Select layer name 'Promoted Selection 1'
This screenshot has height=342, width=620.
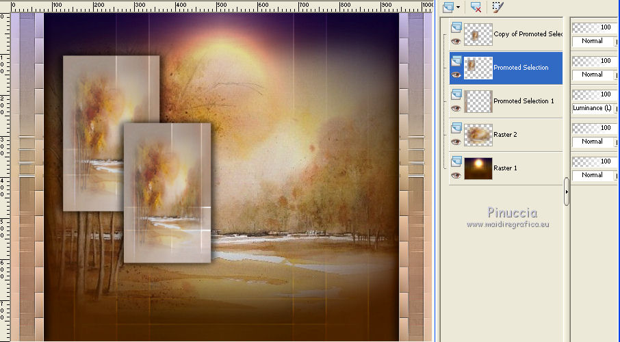(524, 101)
